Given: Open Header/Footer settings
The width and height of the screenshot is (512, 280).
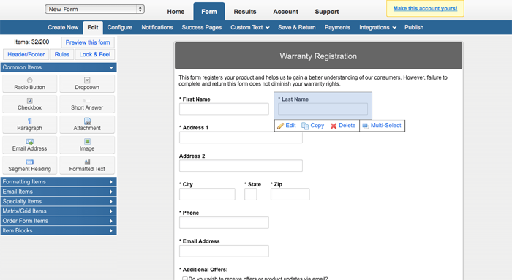Looking at the screenshot, I should 26,55.
